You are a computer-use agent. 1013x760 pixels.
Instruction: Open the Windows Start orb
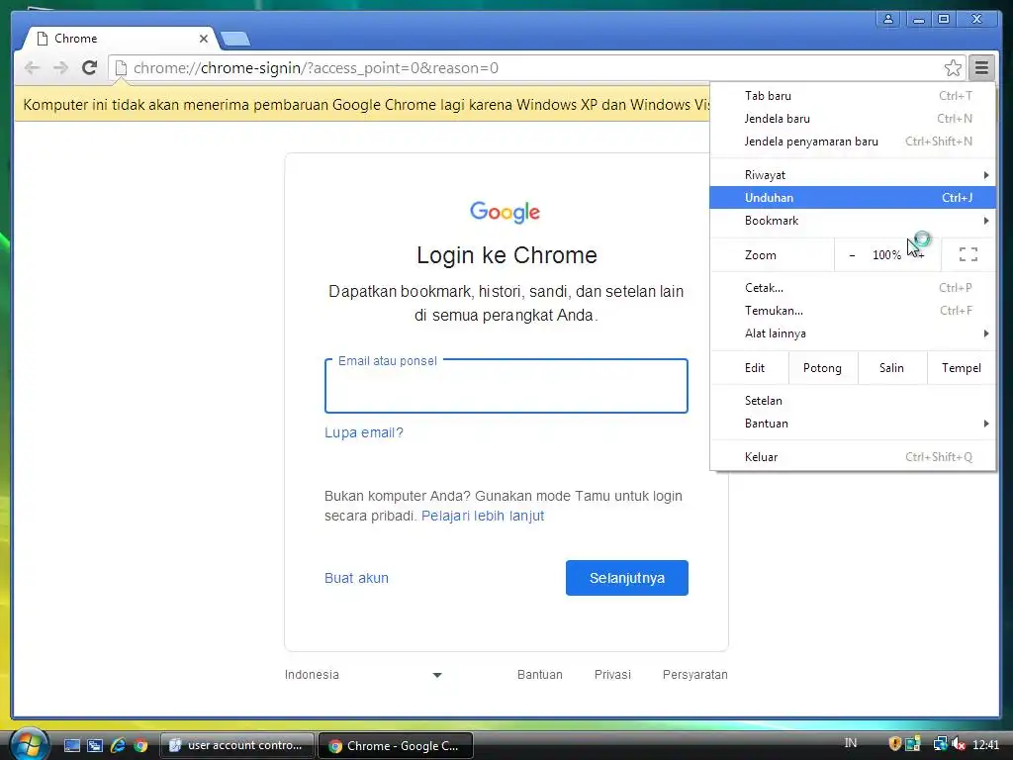click(29, 743)
